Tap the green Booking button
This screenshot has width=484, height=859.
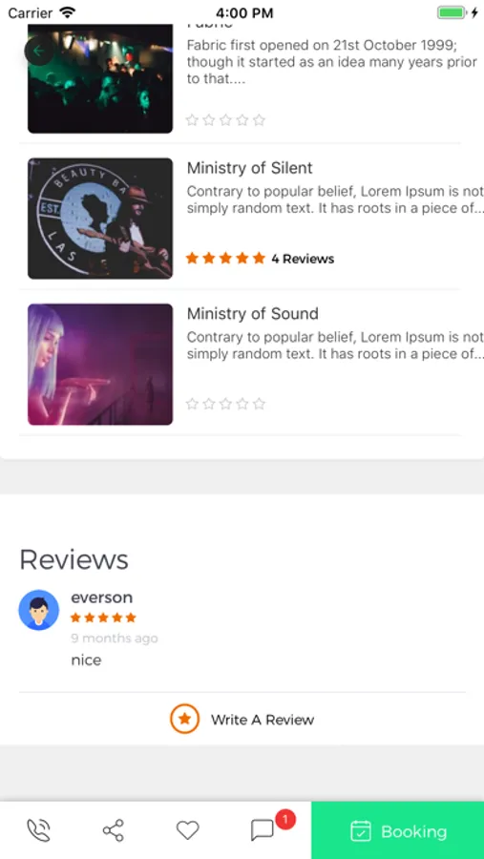point(398,830)
